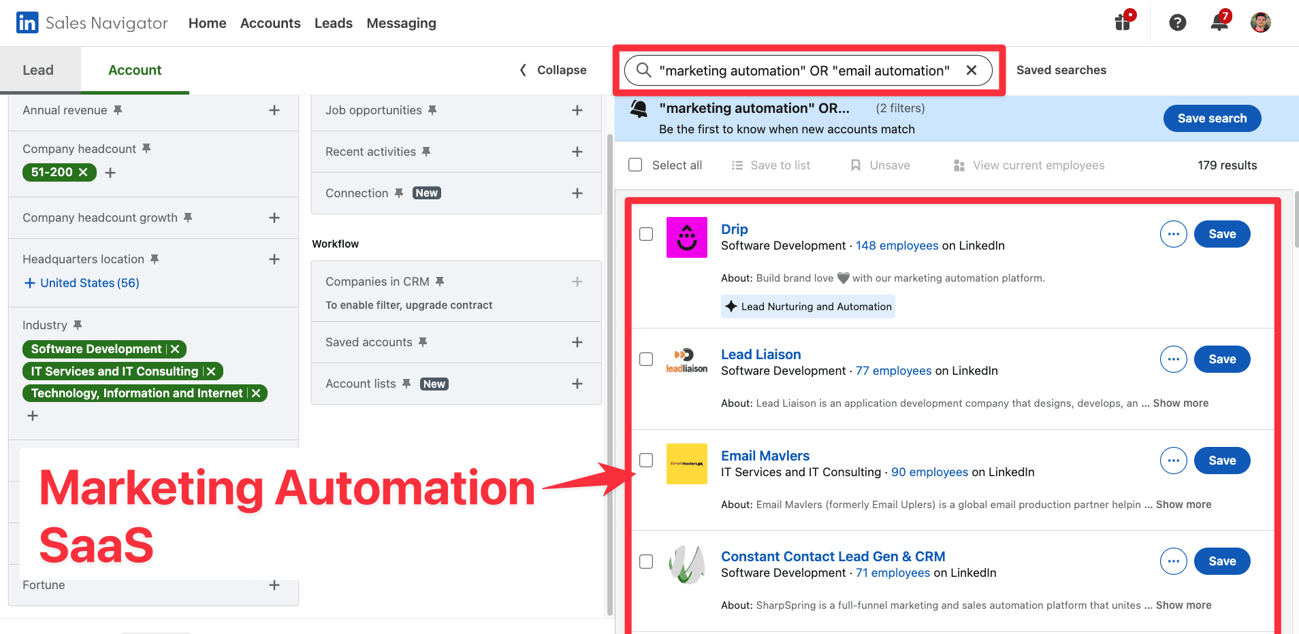Remove Technology, Information and Internet filter

pyautogui.click(x=256, y=393)
